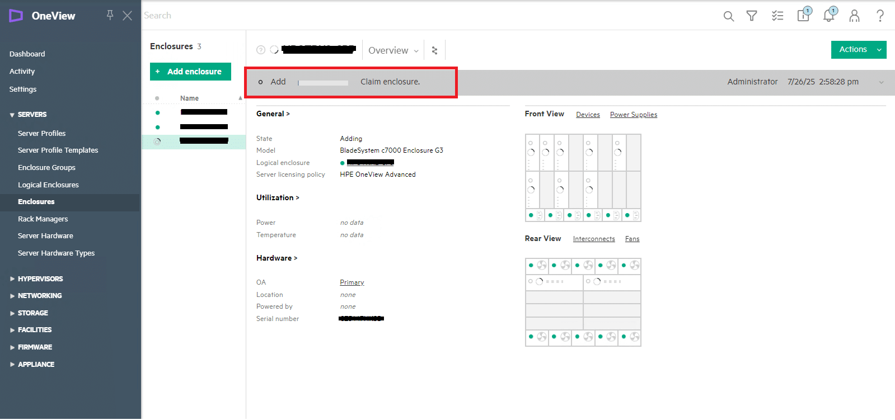Open the Activity page
The height and width of the screenshot is (420, 895).
22,71
